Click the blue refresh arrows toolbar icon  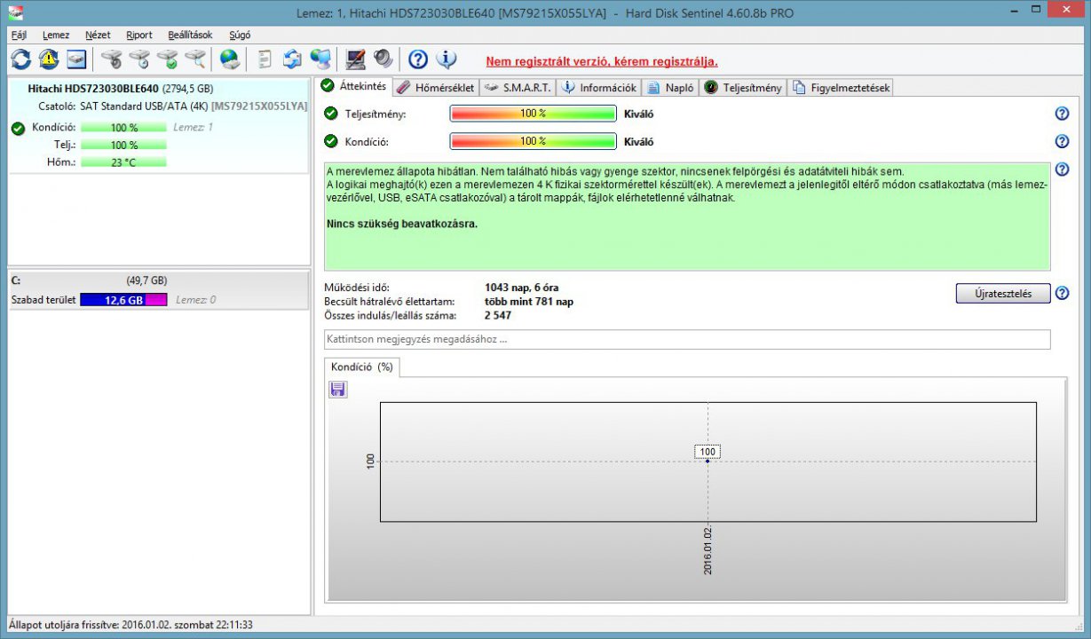20,59
